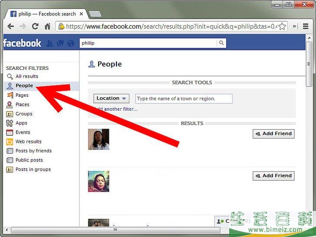Click the Add another filter link
Screen dimensions: 316x237
pos(115,109)
